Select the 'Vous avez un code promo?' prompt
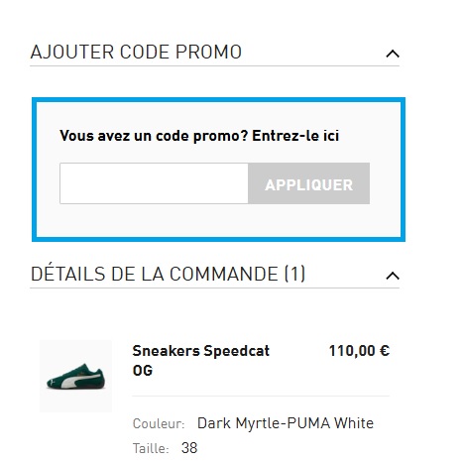Viewport: 463px width, 461px height. pos(154,136)
